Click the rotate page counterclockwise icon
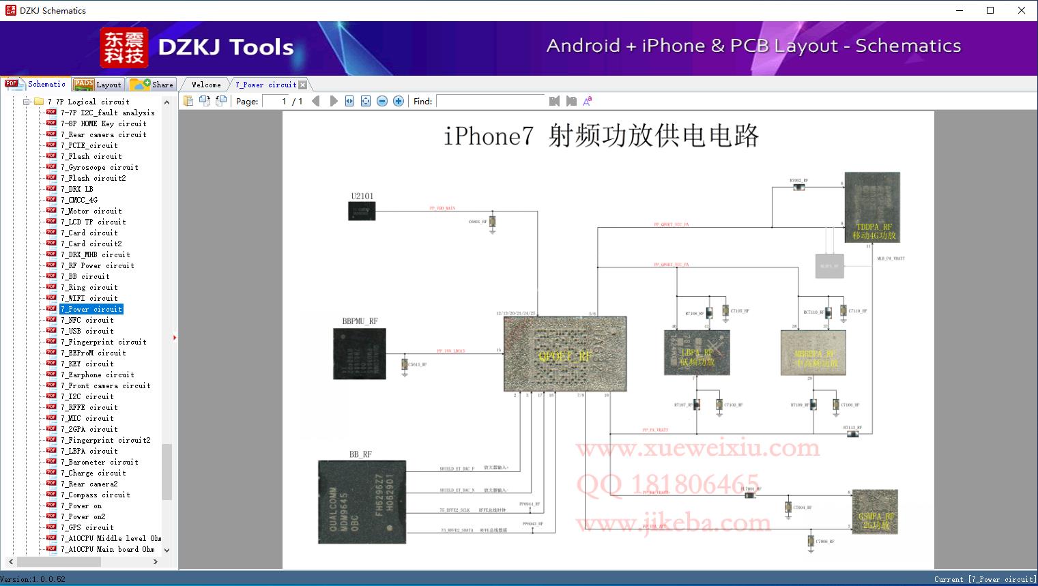This screenshot has width=1038, height=586. click(x=205, y=101)
